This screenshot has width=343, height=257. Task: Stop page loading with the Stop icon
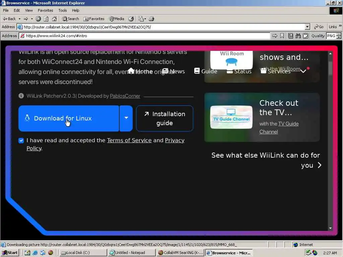point(38,19)
